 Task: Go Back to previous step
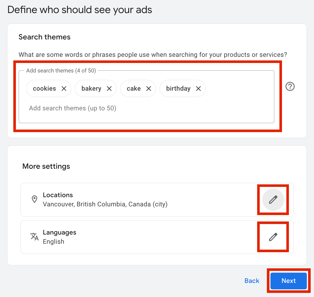(252, 281)
